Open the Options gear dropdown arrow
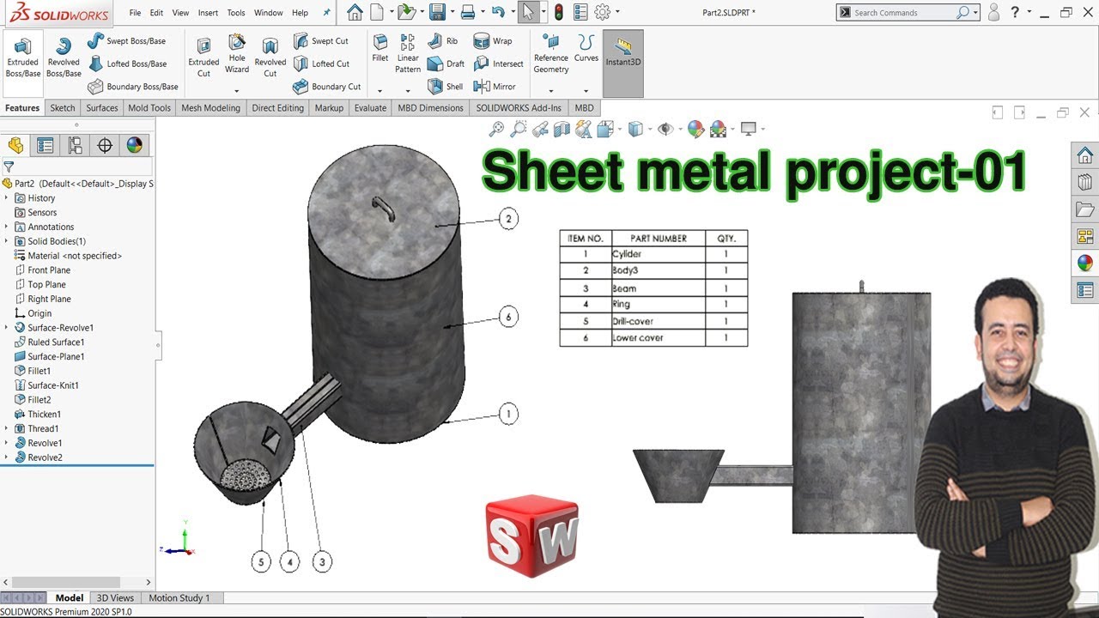The image size is (1099, 618). click(x=617, y=13)
